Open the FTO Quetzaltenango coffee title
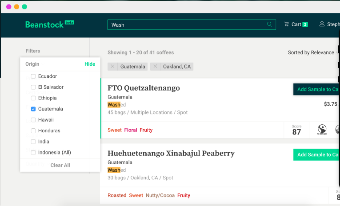The width and height of the screenshot is (340, 206). (x=144, y=88)
